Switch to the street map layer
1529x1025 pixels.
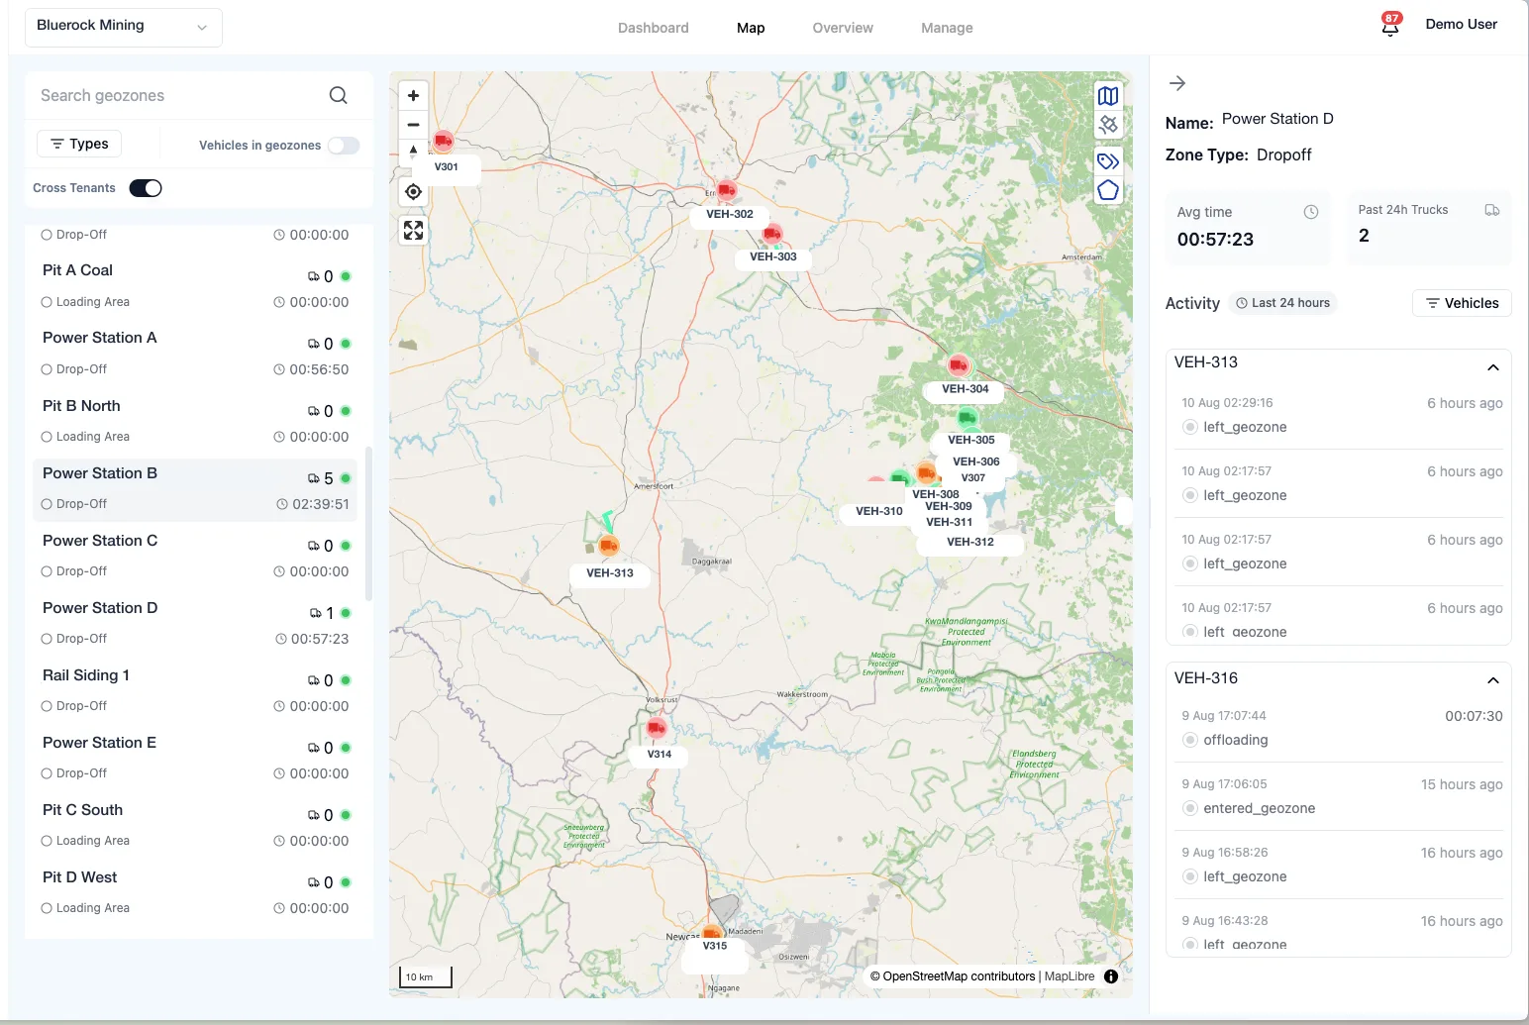[x=1108, y=96]
